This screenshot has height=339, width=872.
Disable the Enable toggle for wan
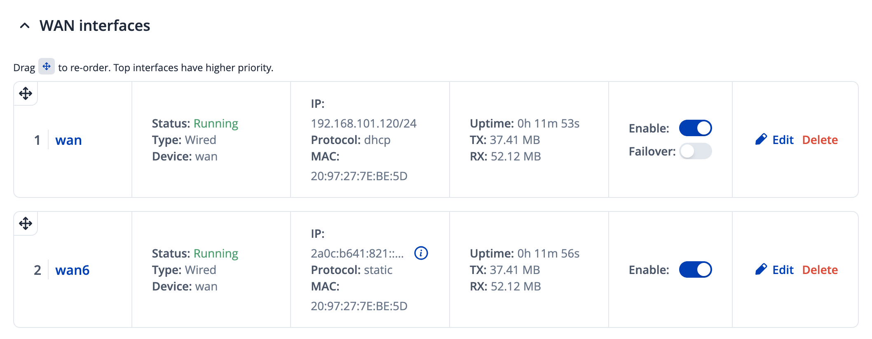[x=695, y=128]
